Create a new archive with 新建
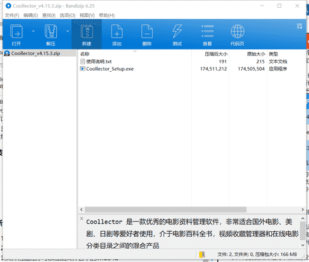The height and width of the screenshot is (262, 309). tap(87, 34)
